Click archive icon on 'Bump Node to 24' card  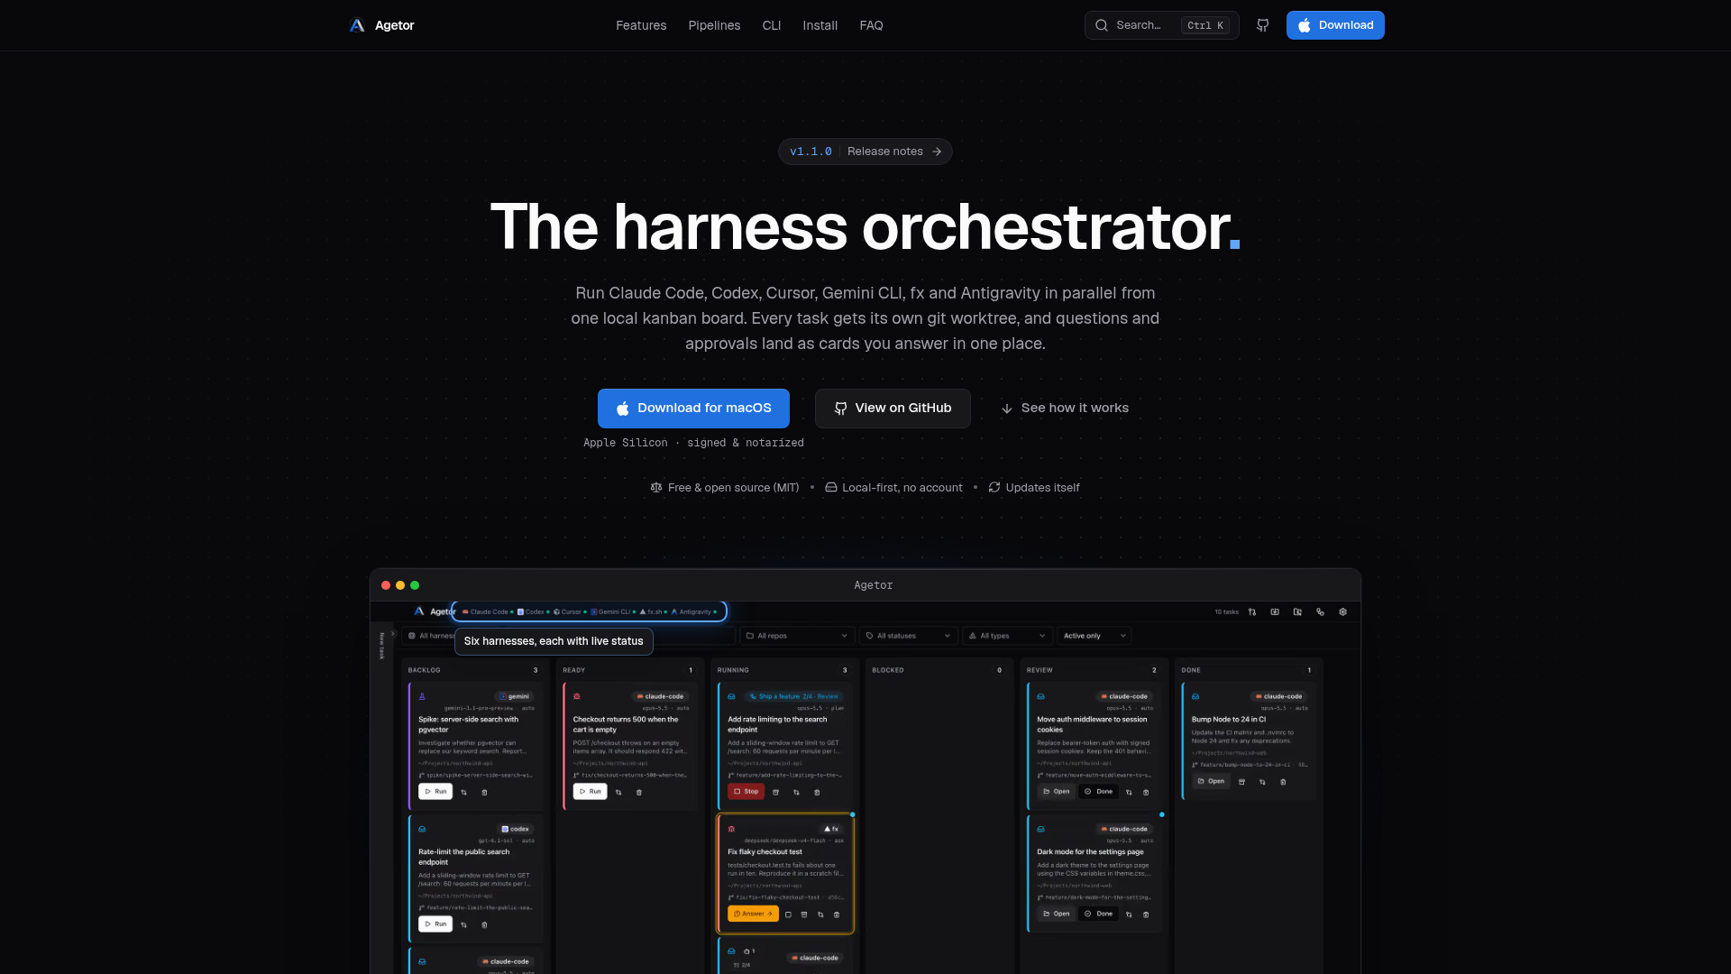tap(1241, 781)
